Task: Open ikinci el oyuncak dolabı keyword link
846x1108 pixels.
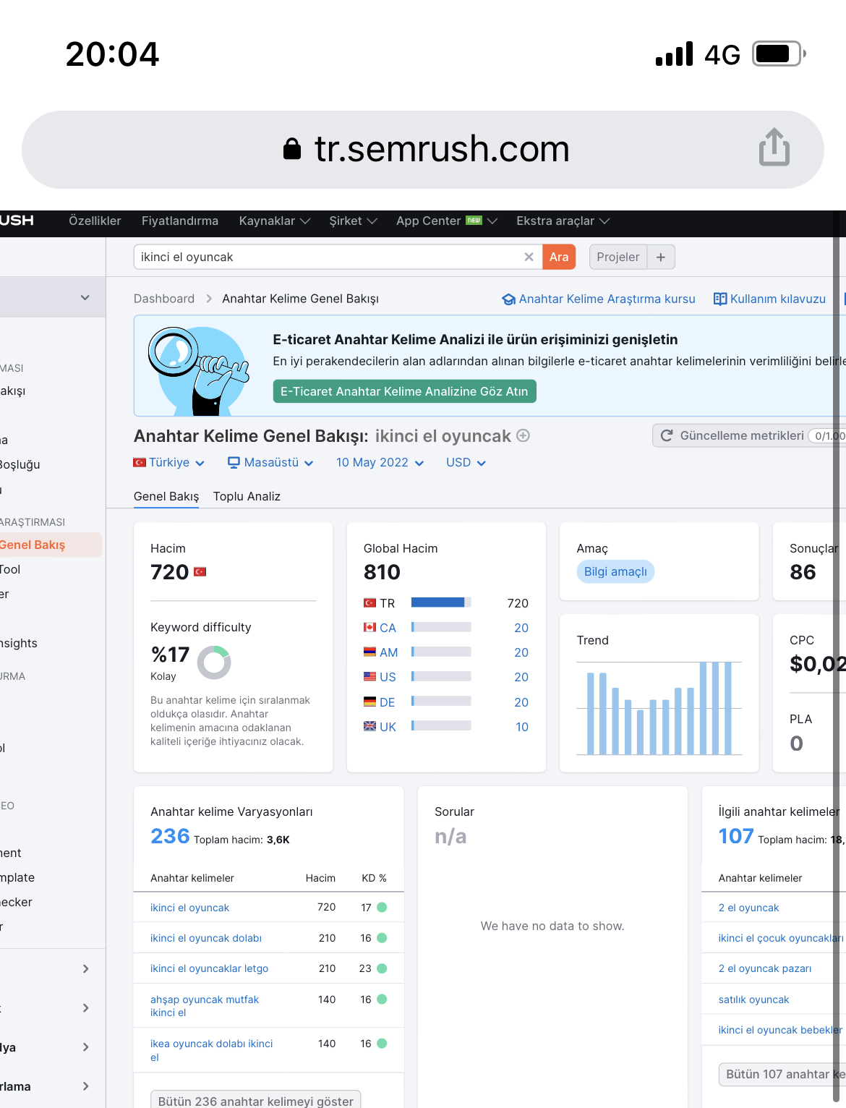Action: (x=206, y=938)
